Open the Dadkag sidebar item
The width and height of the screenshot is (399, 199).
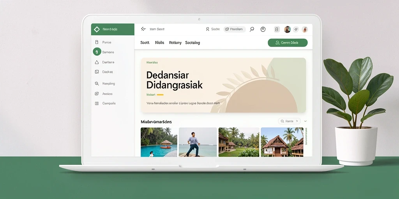coord(104,72)
